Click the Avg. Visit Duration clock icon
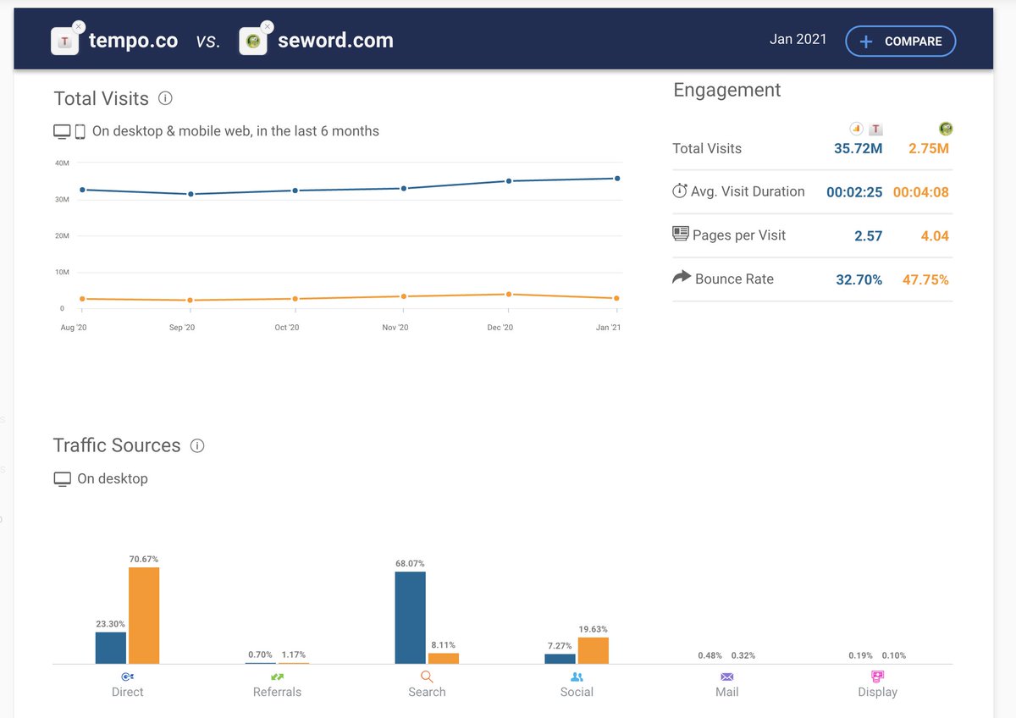Viewport: 1016px width, 718px height. [679, 191]
